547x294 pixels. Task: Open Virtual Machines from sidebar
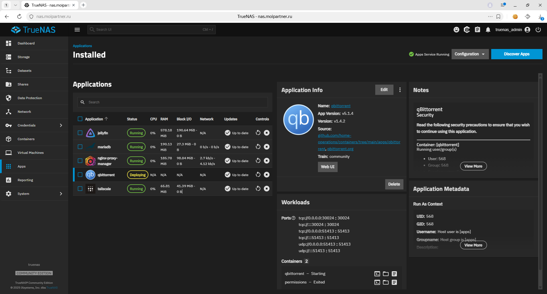point(30,153)
